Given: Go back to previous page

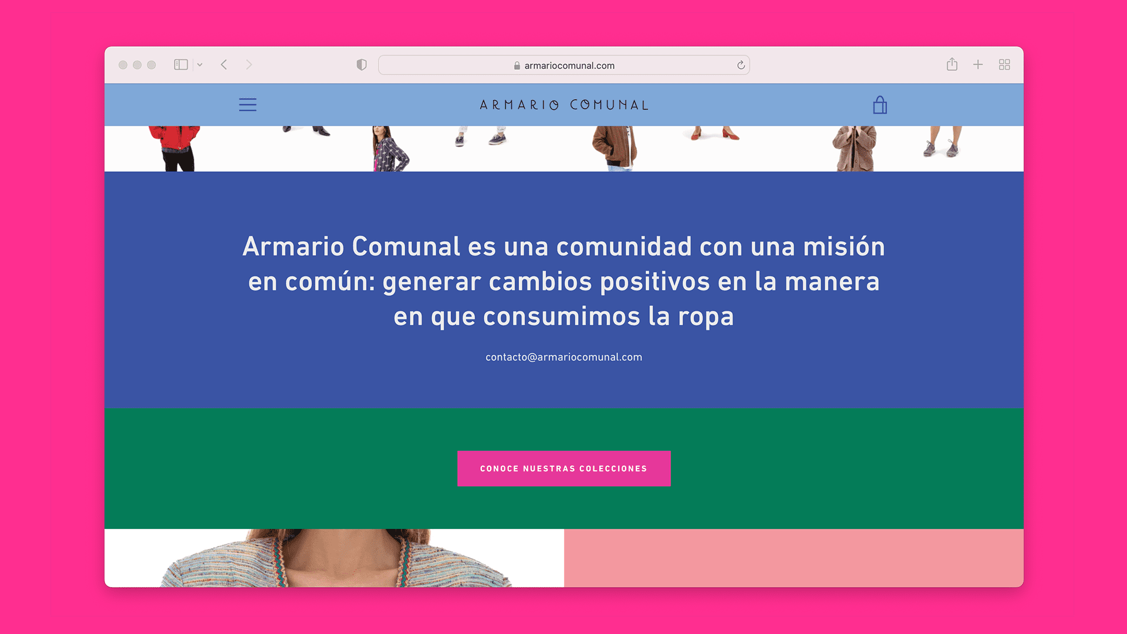Looking at the screenshot, I should point(224,65).
